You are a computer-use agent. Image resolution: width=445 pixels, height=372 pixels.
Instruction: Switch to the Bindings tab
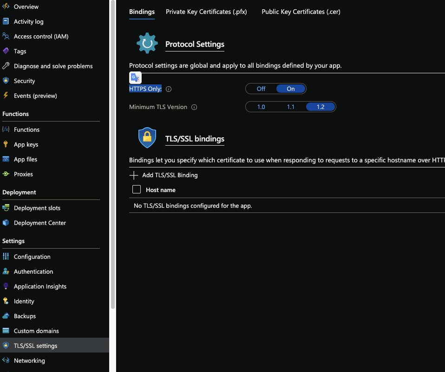(142, 12)
